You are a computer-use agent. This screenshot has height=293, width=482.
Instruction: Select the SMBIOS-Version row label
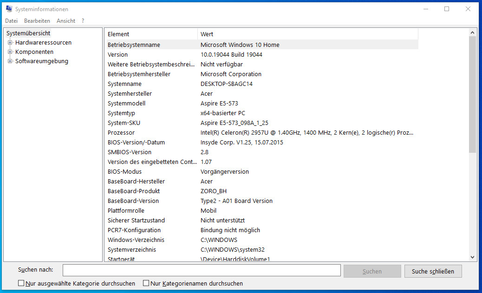(130, 152)
